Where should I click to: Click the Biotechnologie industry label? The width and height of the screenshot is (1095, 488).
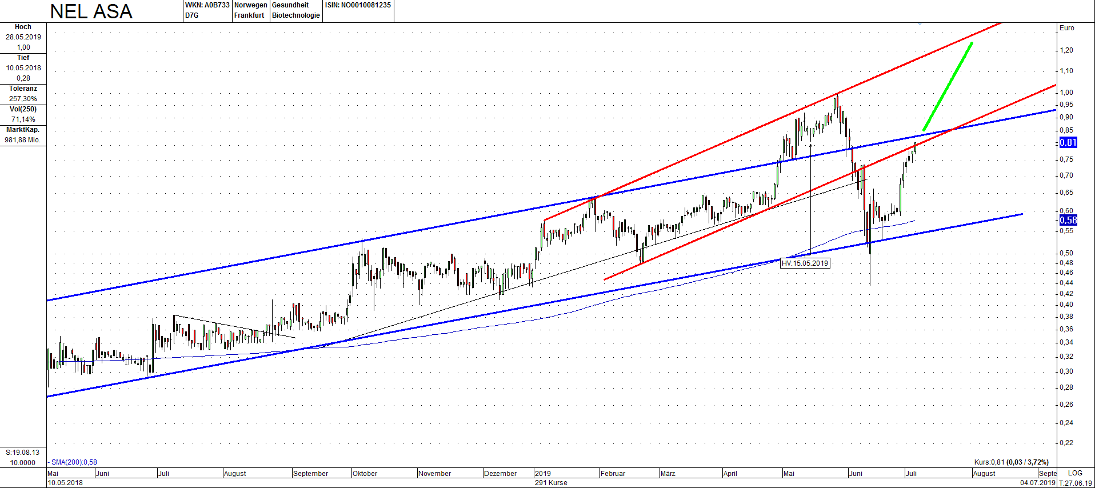pyautogui.click(x=296, y=15)
